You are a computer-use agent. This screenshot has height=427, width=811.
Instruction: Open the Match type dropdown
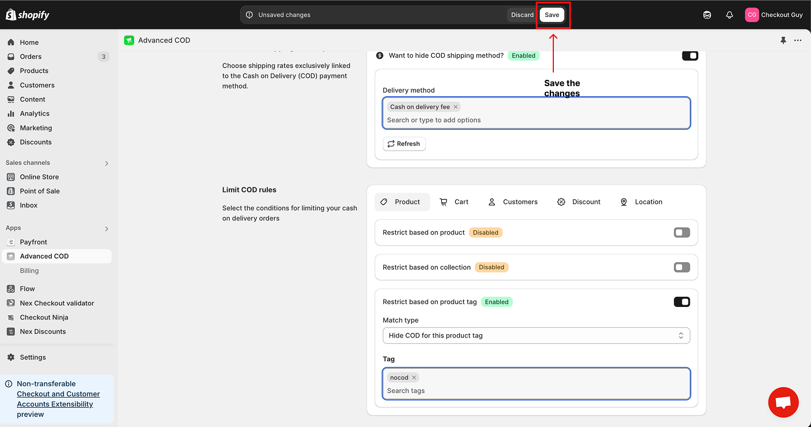click(536, 335)
